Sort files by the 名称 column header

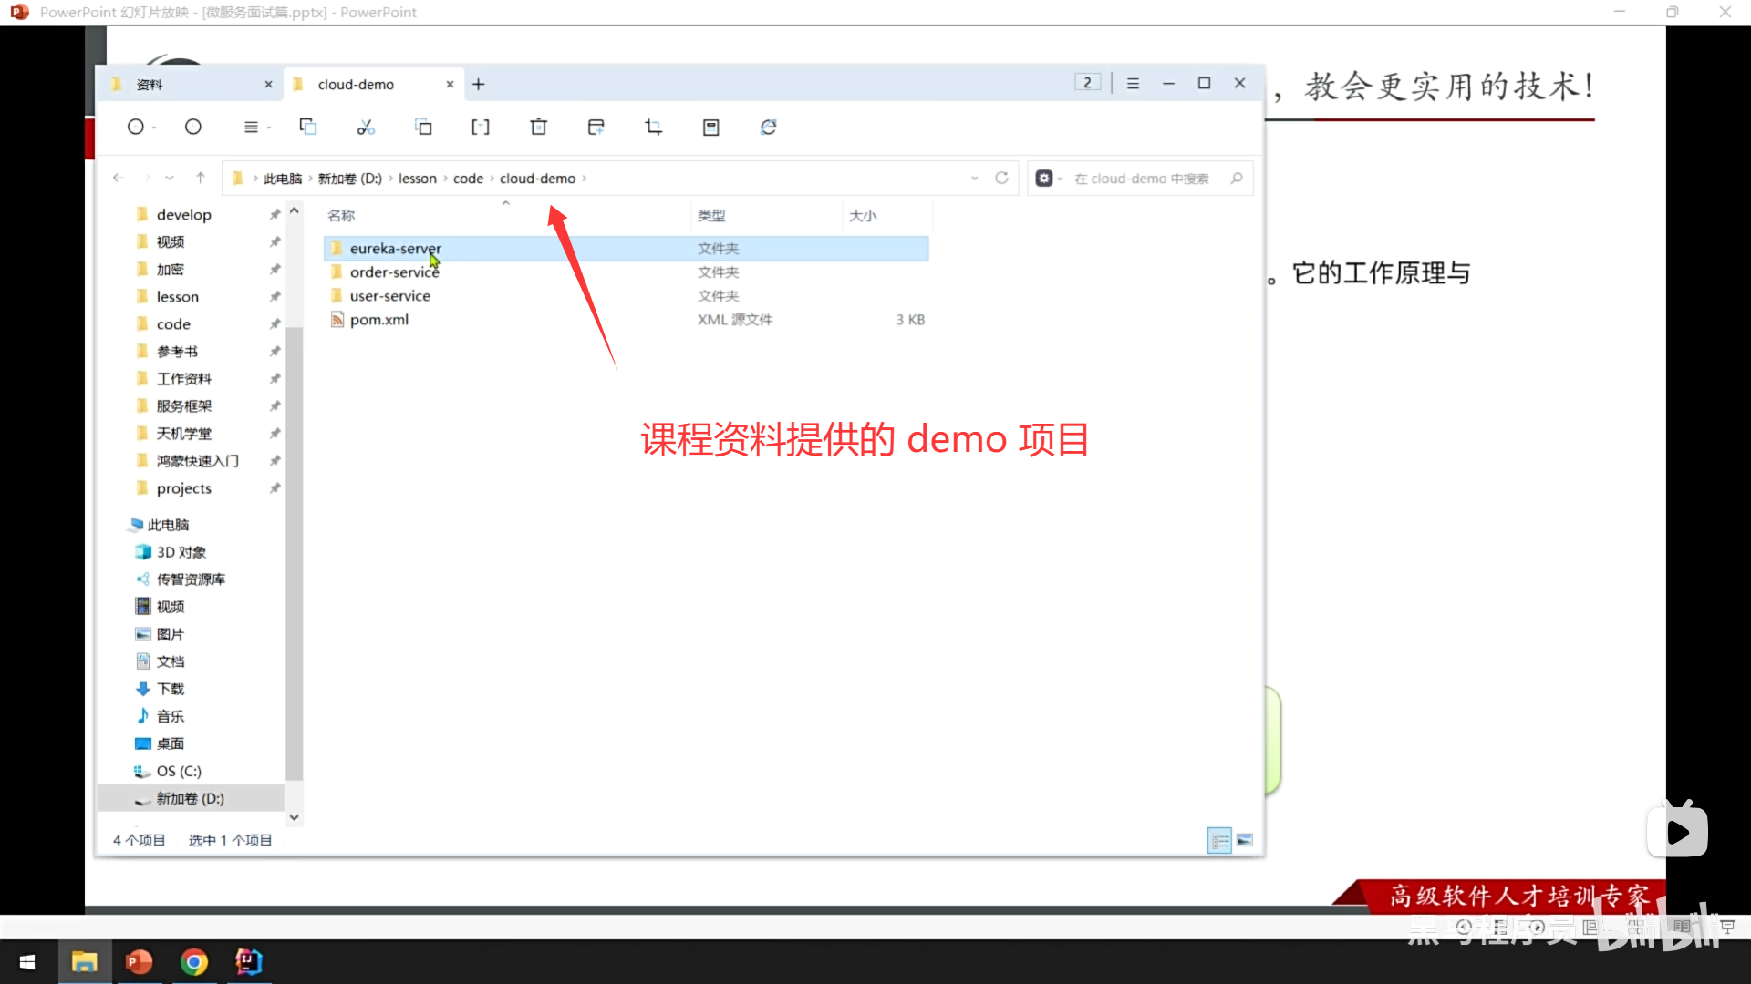[x=342, y=216]
